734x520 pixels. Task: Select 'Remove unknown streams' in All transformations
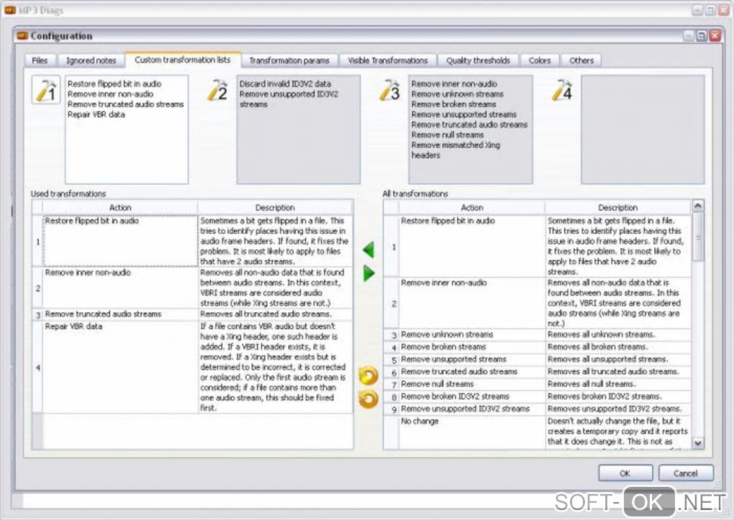coord(472,334)
